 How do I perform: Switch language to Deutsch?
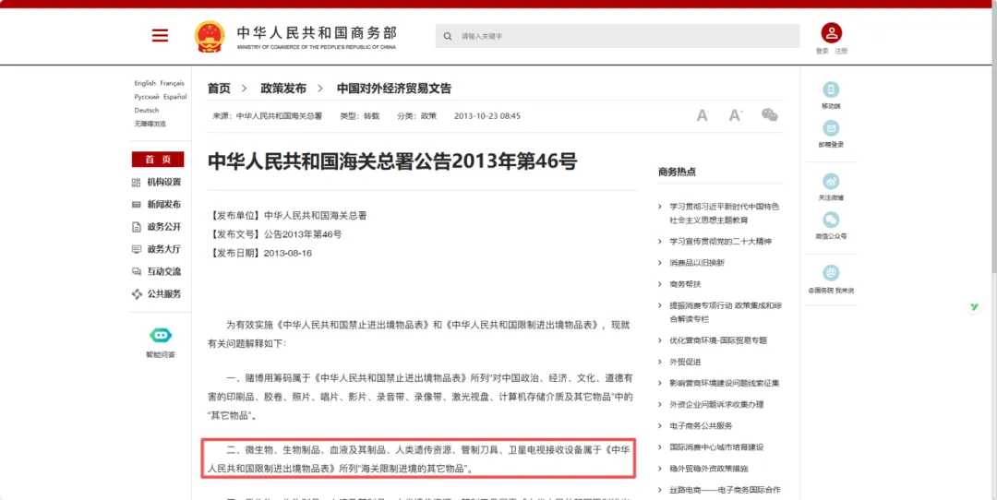pyautogui.click(x=146, y=111)
